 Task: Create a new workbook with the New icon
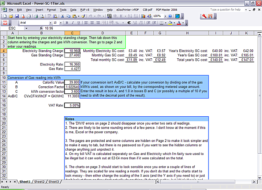[x=5, y=16]
